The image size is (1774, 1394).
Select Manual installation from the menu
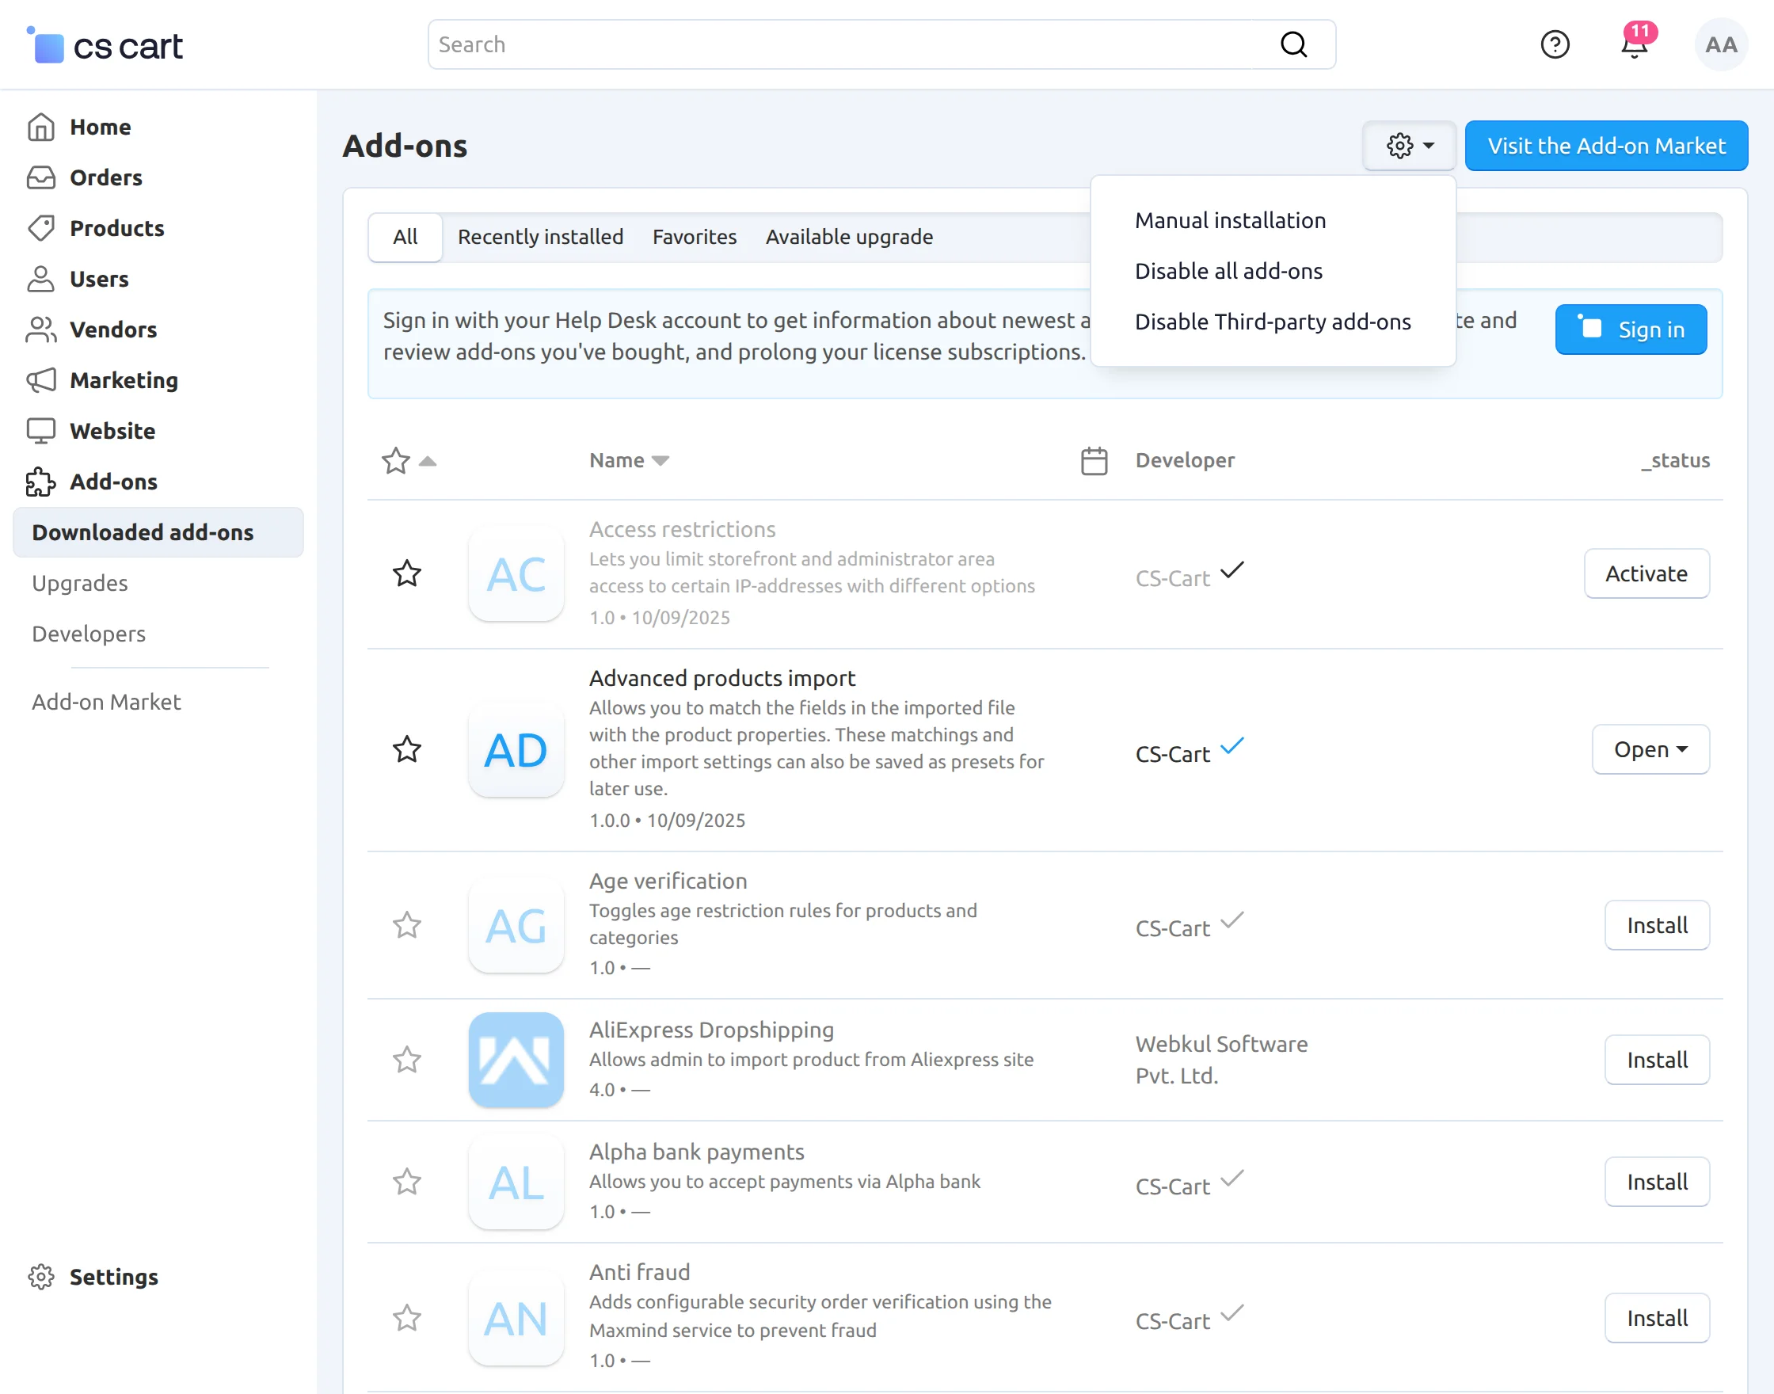(1230, 220)
